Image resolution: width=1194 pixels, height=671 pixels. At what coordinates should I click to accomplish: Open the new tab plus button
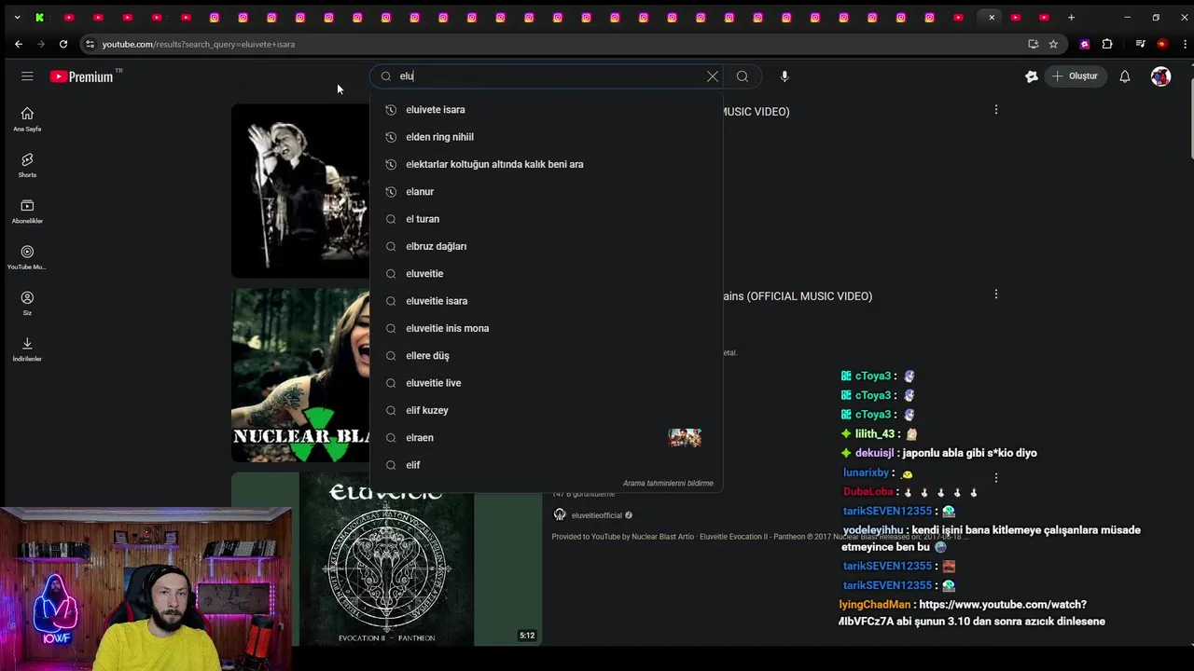(x=1071, y=17)
